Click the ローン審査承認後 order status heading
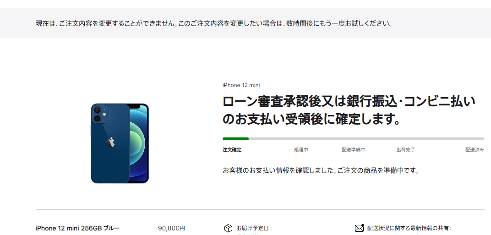The image size is (491, 235). [x=349, y=110]
